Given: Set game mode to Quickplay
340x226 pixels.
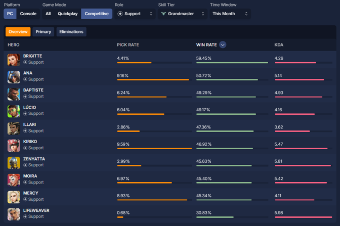Looking at the screenshot, I should (x=68, y=14).
